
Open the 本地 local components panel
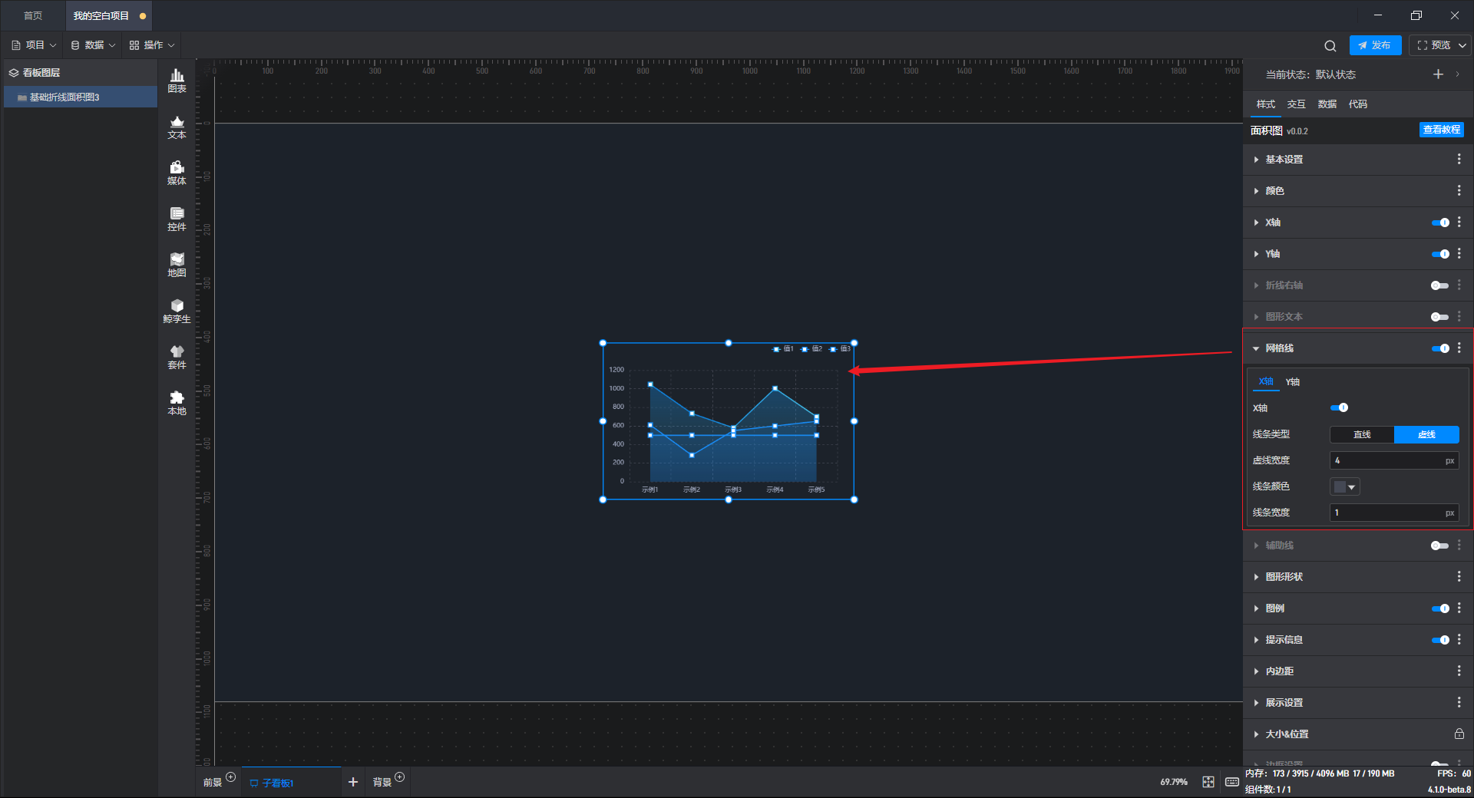click(x=177, y=403)
